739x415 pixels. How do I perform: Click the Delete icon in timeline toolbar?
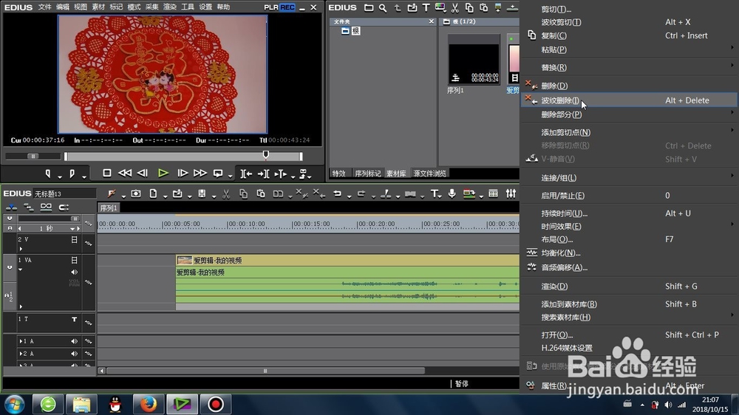[x=302, y=193]
